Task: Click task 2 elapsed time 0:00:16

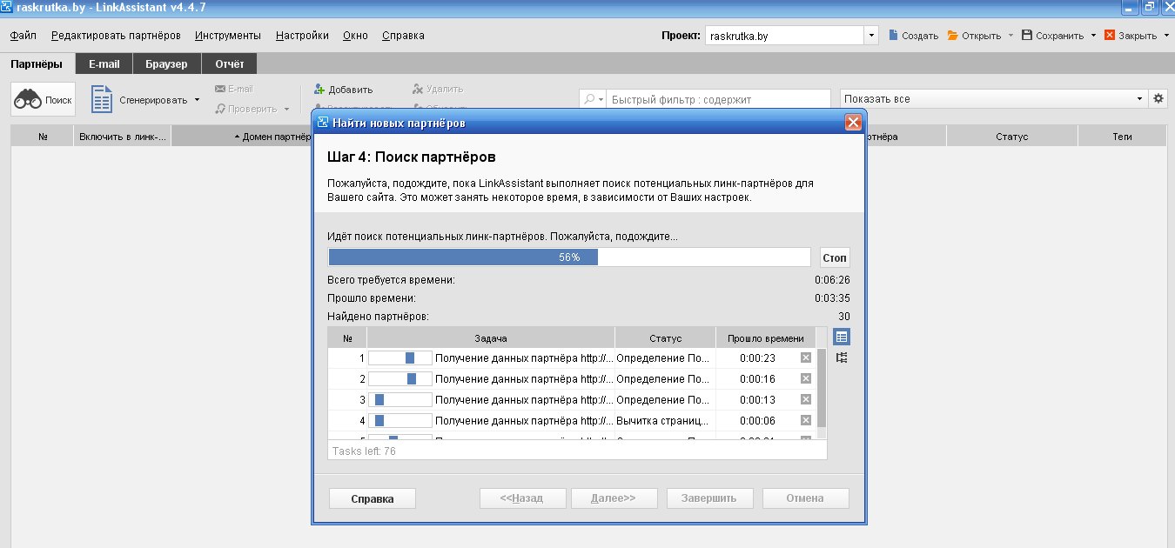Action: coord(757,378)
